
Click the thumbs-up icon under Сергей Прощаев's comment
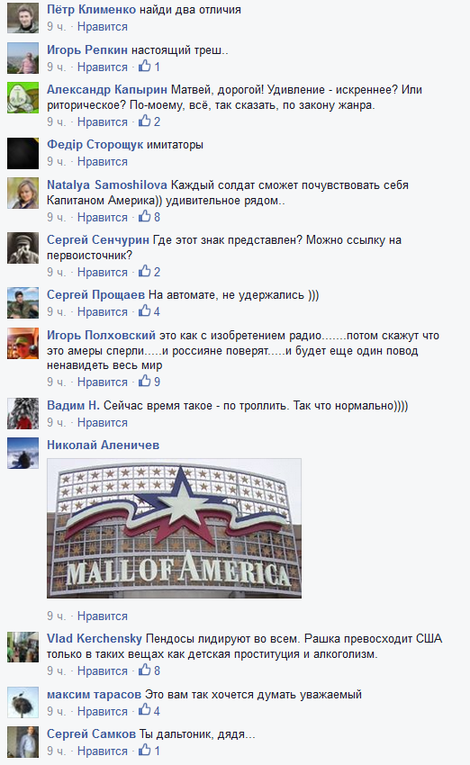144,310
